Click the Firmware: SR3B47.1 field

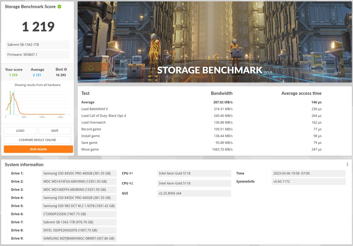(x=37, y=54)
